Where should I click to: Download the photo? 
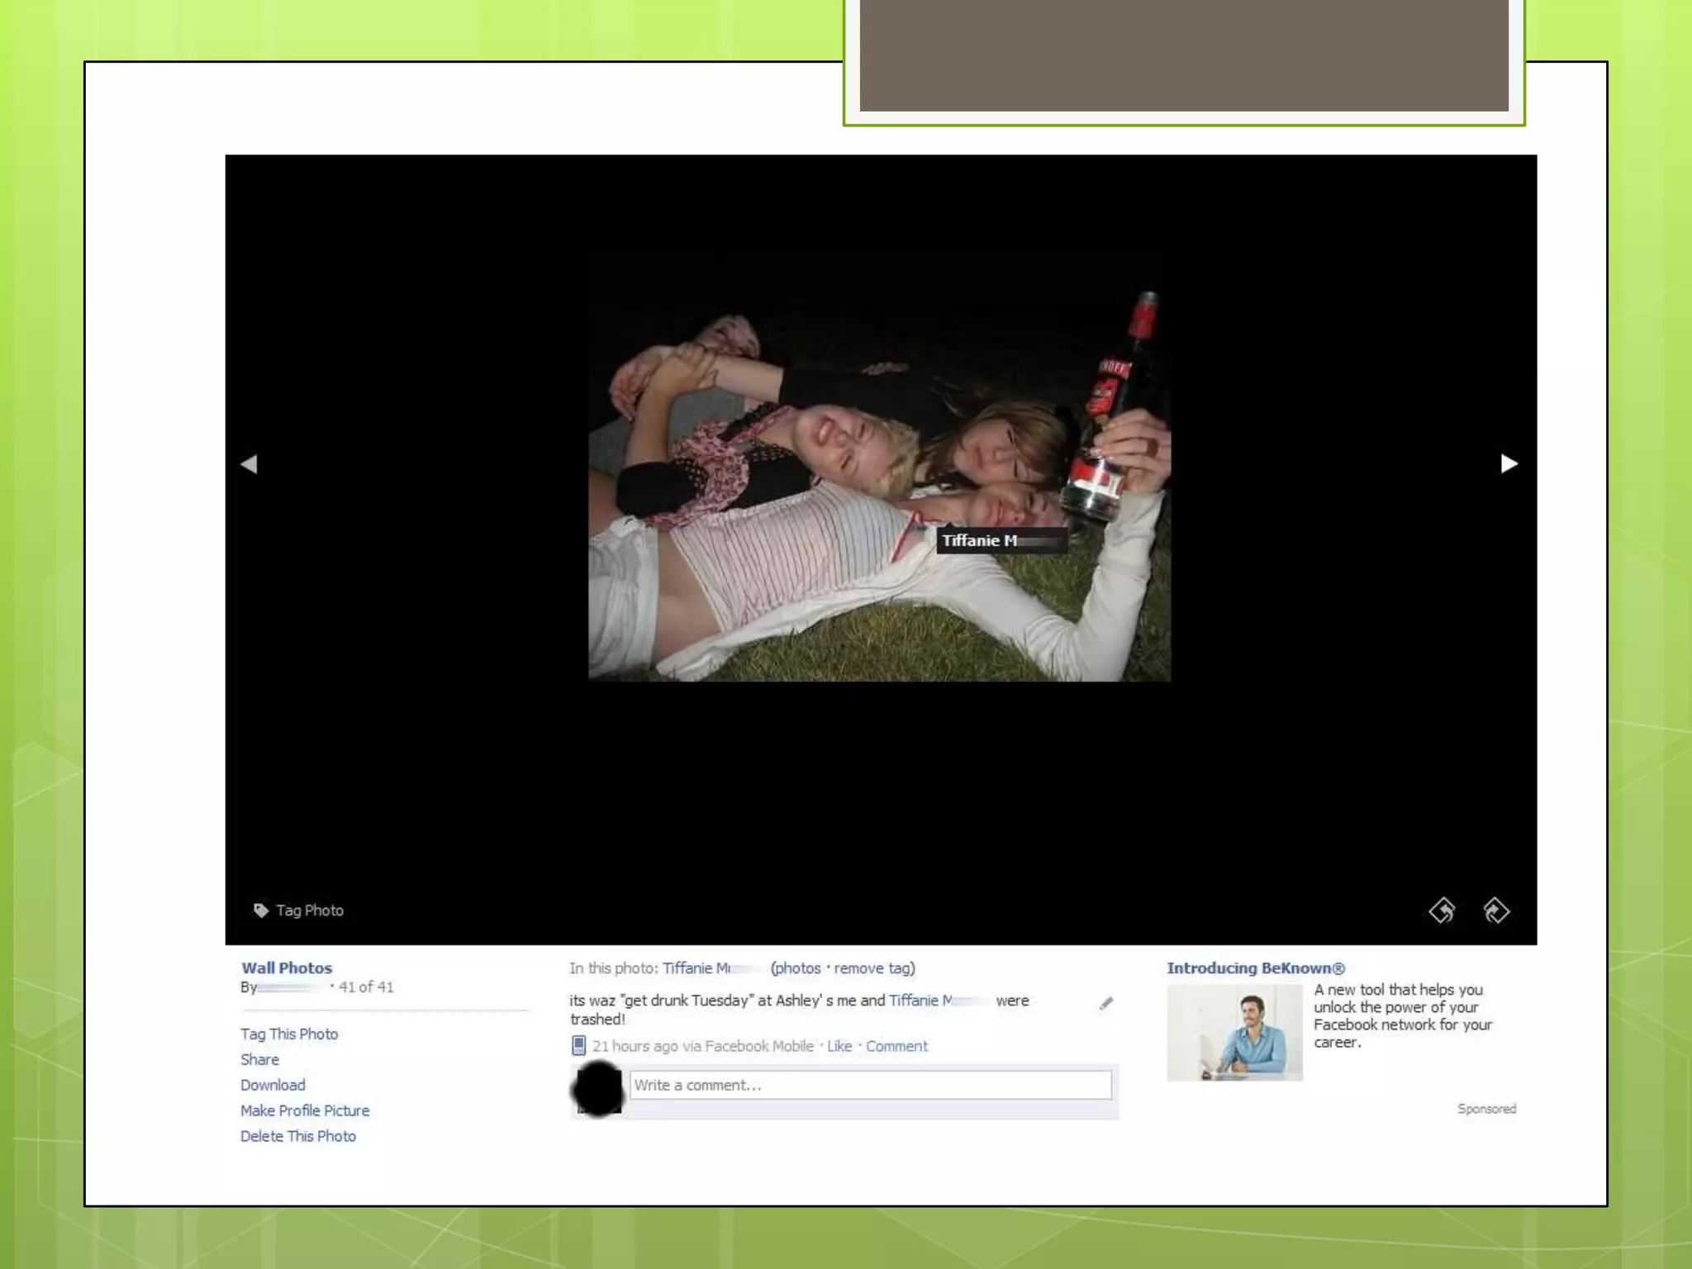273,1086
